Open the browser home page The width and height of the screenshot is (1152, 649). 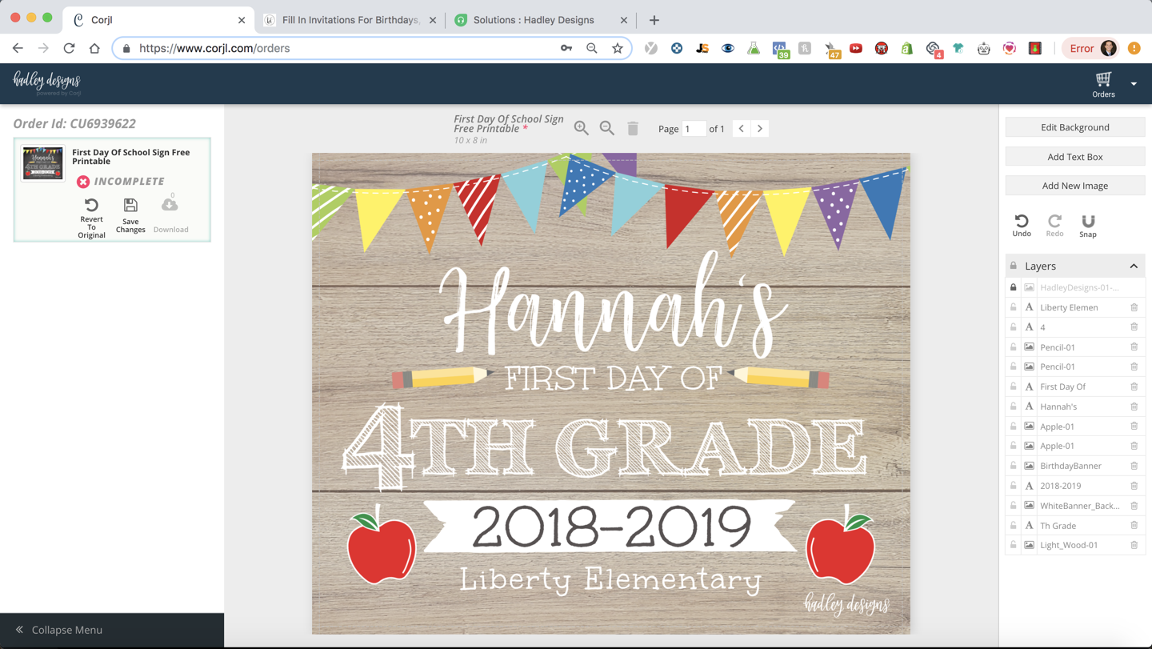[x=94, y=48]
